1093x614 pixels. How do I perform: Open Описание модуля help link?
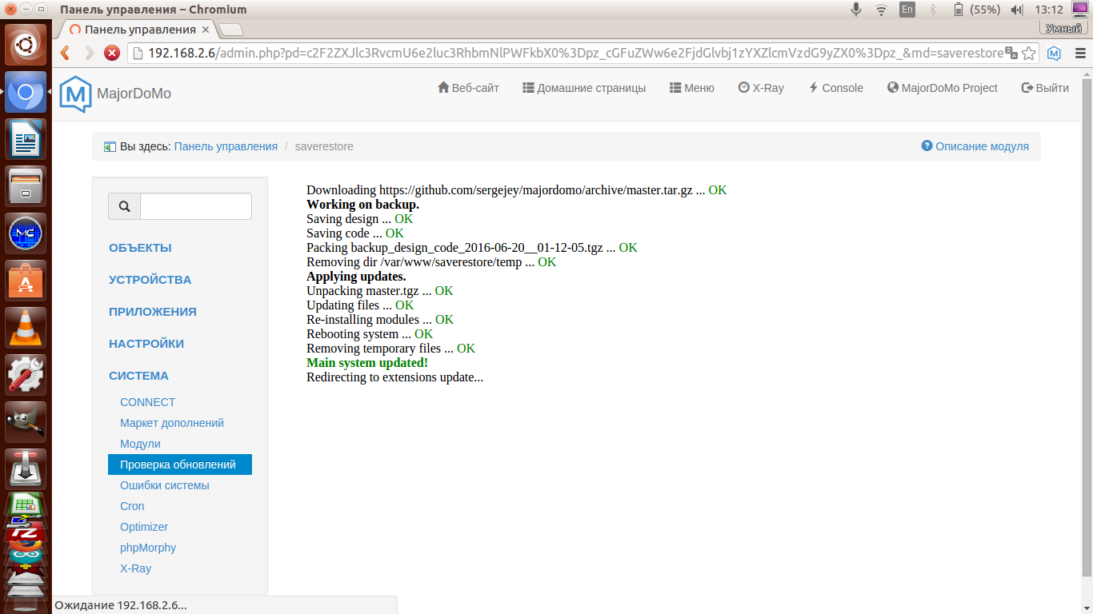[x=975, y=146]
